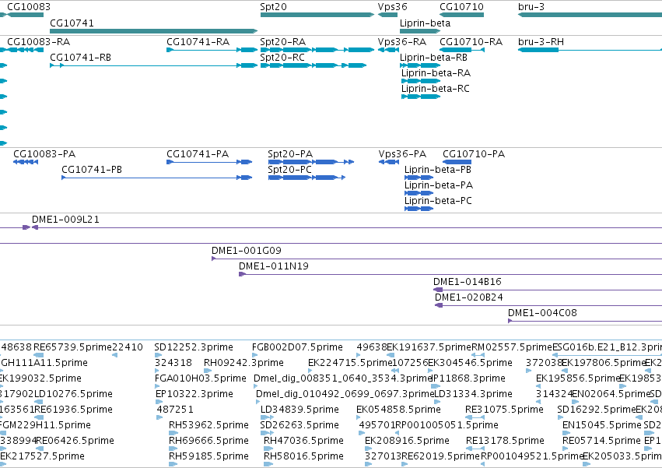Screen dimensions: 662x468
Task: Click the DME1-009L21 BAC label
Action: 65,220
